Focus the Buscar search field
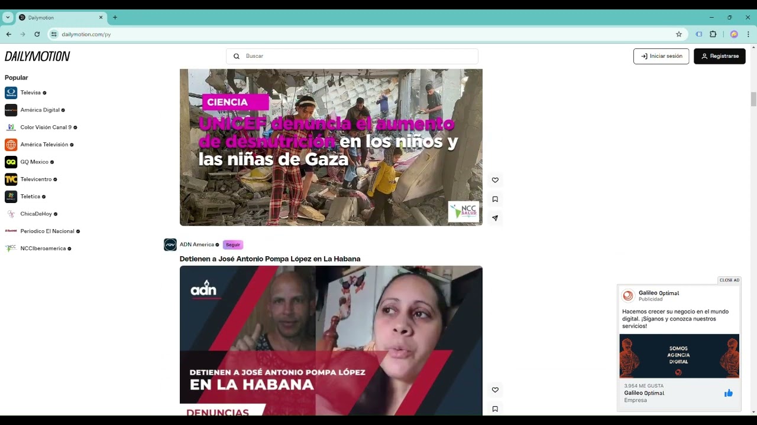Viewport: 757px width, 425px height. (352, 56)
